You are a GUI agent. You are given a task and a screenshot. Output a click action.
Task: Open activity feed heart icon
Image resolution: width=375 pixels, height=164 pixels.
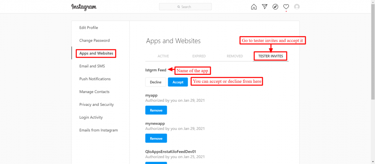click(286, 7)
